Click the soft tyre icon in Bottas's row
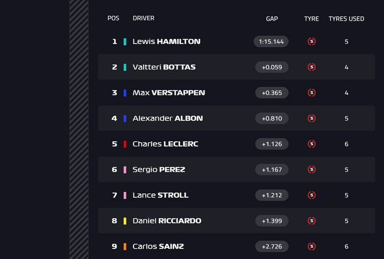384x259 pixels. [x=312, y=67]
